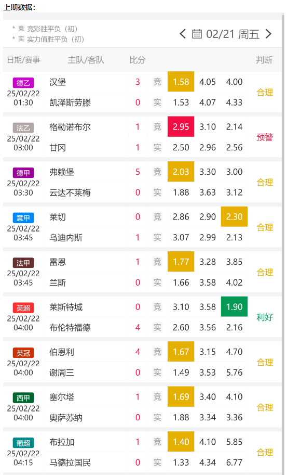Click the 法乙 league badge

tap(23, 128)
